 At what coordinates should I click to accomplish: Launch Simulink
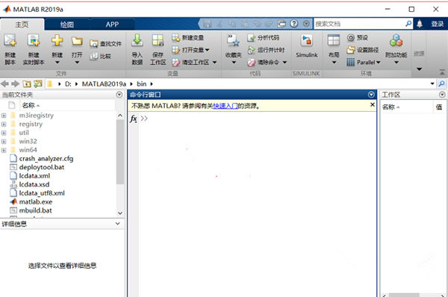coord(307,46)
